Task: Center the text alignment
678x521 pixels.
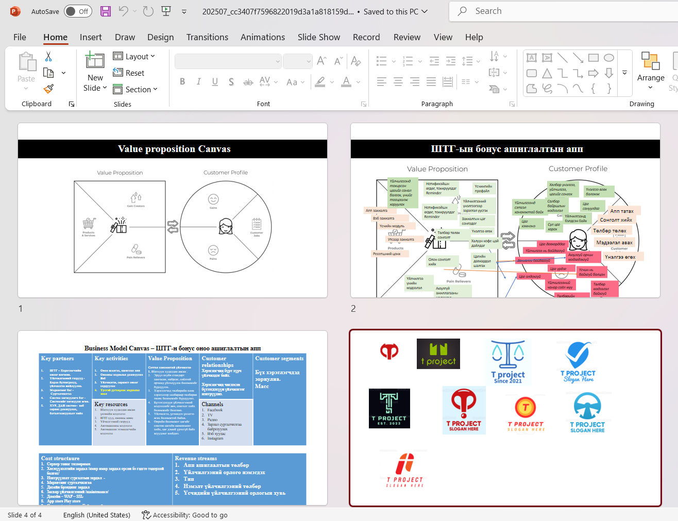Action: point(398,81)
